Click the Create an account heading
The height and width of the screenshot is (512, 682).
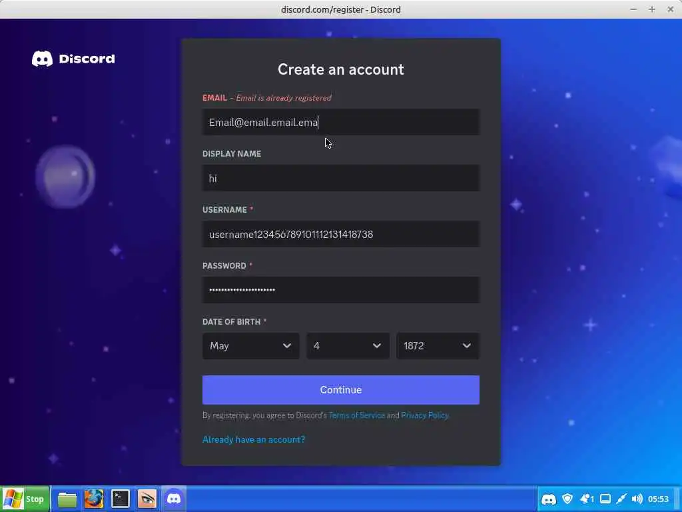[x=341, y=69]
